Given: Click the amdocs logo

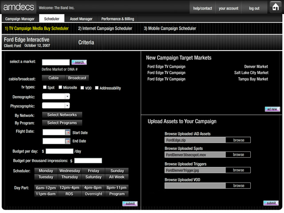Looking at the screenshot, I should point(19,7).
